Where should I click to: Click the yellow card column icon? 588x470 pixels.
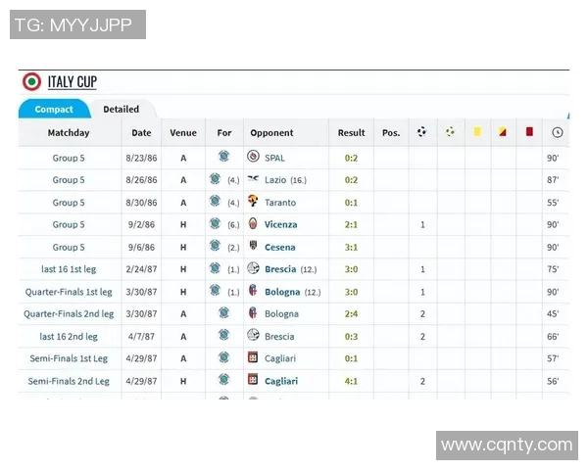click(x=476, y=132)
